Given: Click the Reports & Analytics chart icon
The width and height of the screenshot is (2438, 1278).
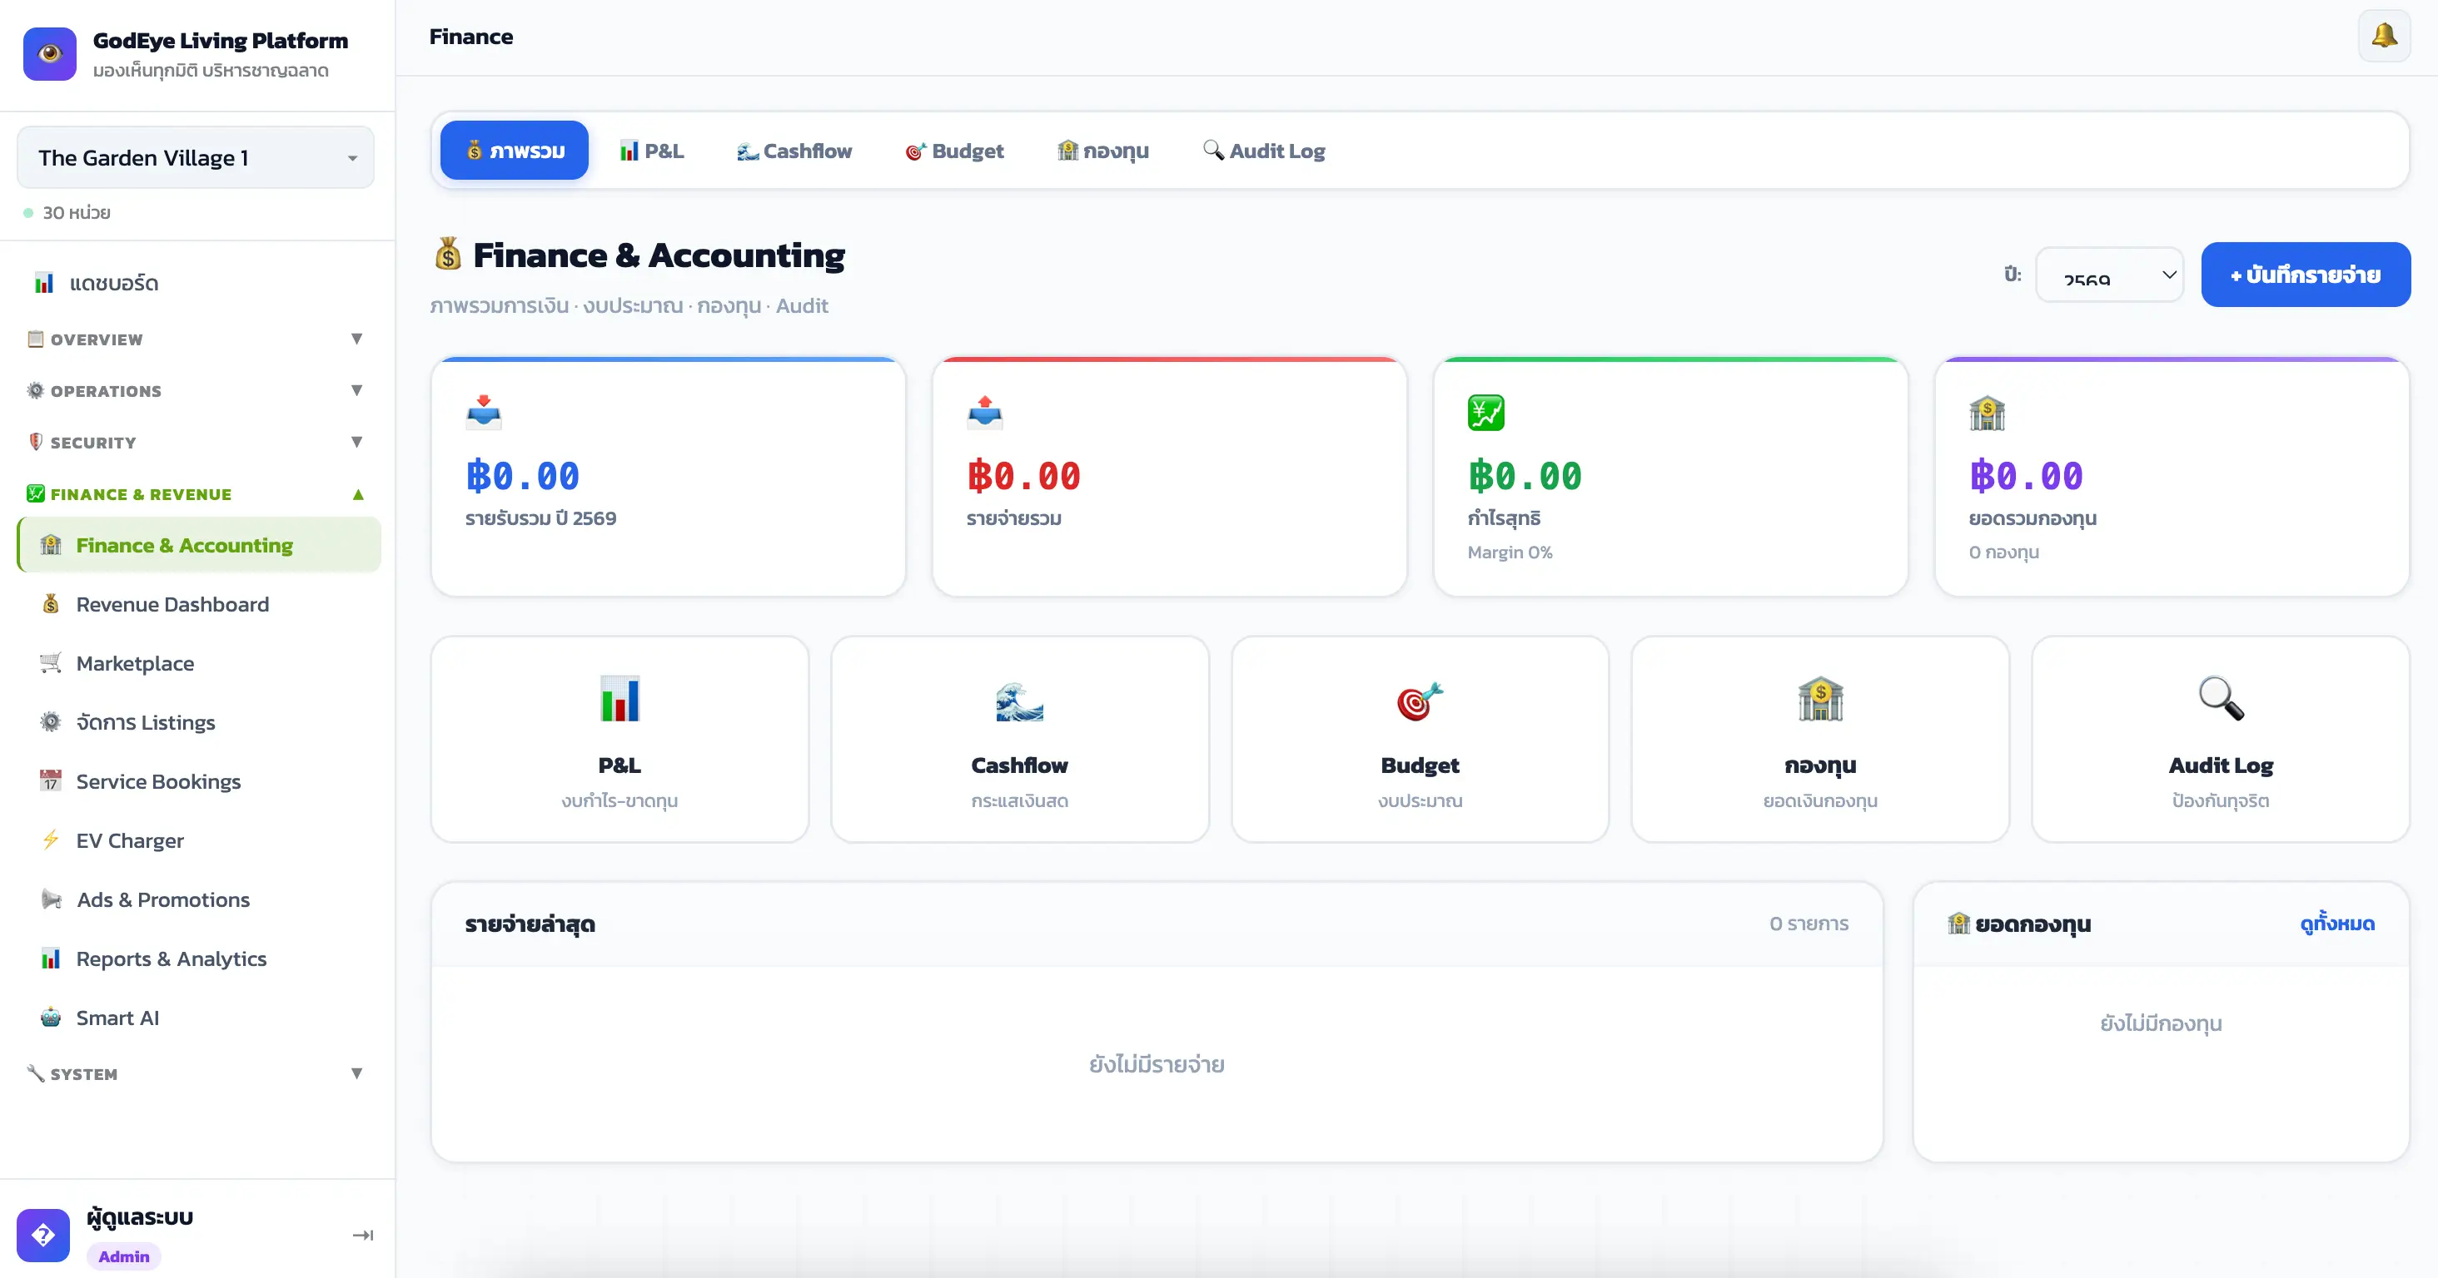Looking at the screenshot, I should 51,958.
